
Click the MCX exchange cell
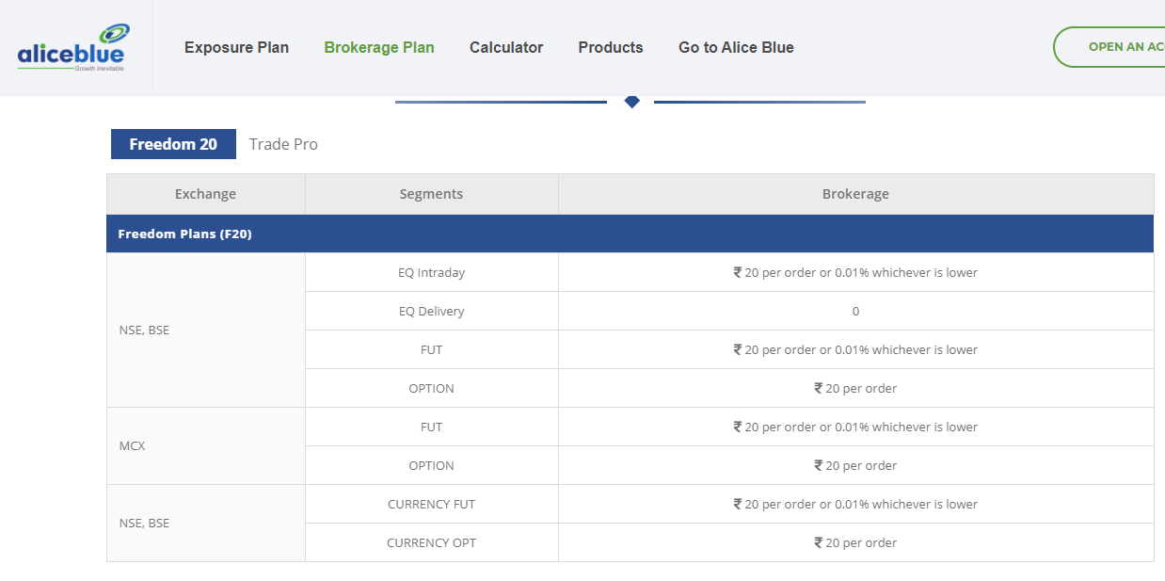pos(205,445)
